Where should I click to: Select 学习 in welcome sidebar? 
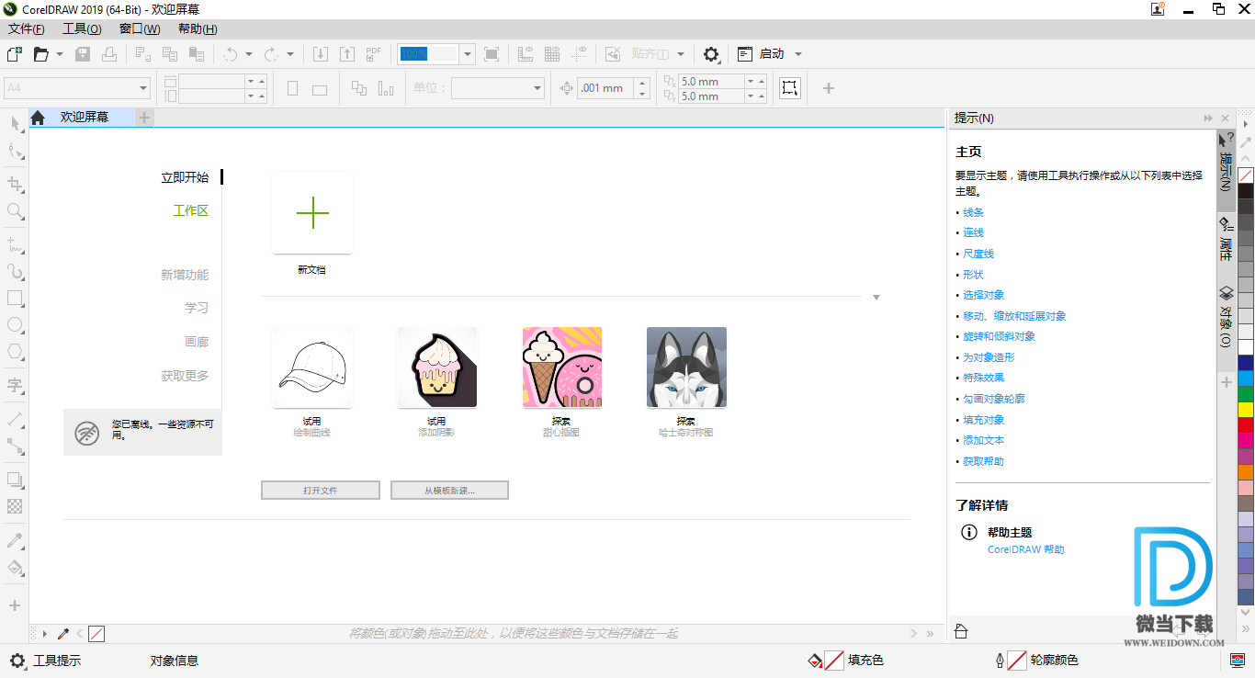click(x=197, y=308)
